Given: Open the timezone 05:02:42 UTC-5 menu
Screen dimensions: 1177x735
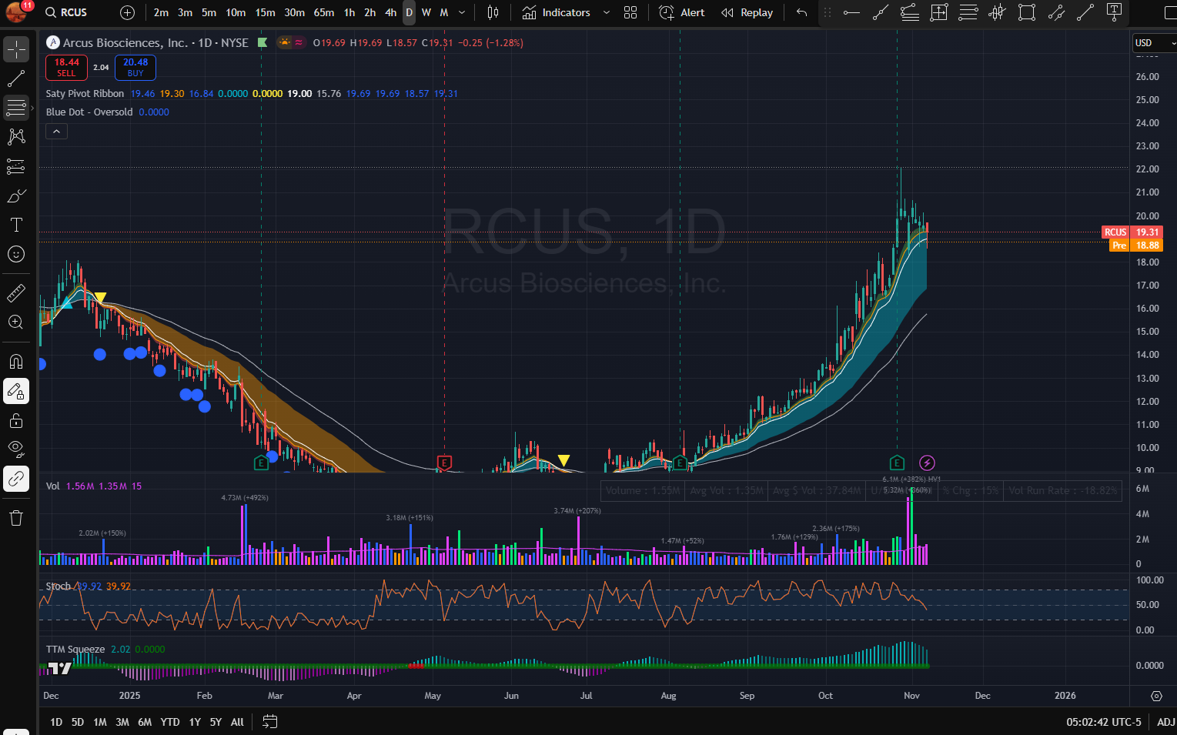Looking at the screenshot, I should pyautogui.click(x=1103, y=722).
